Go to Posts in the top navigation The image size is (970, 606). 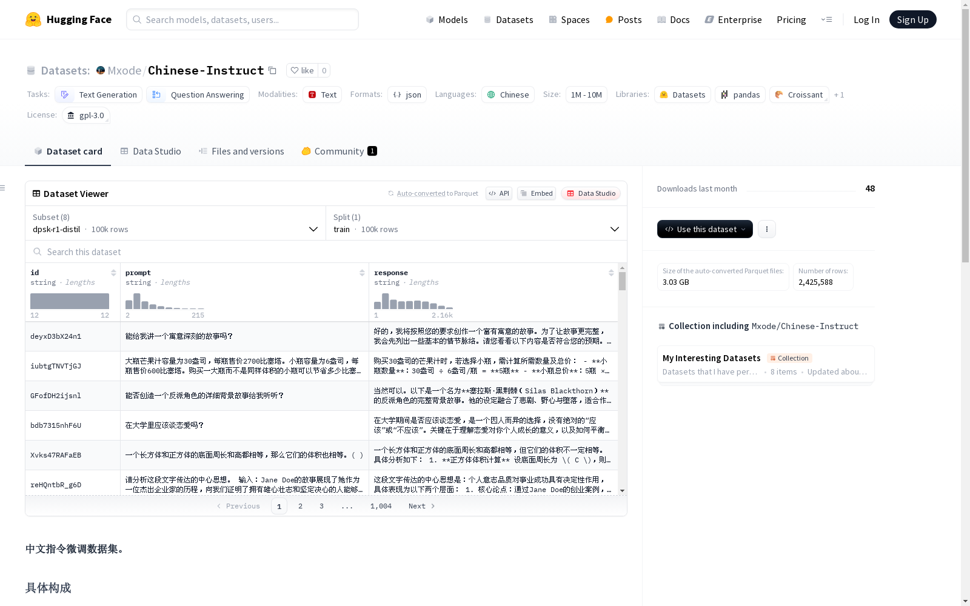[624, 19]
